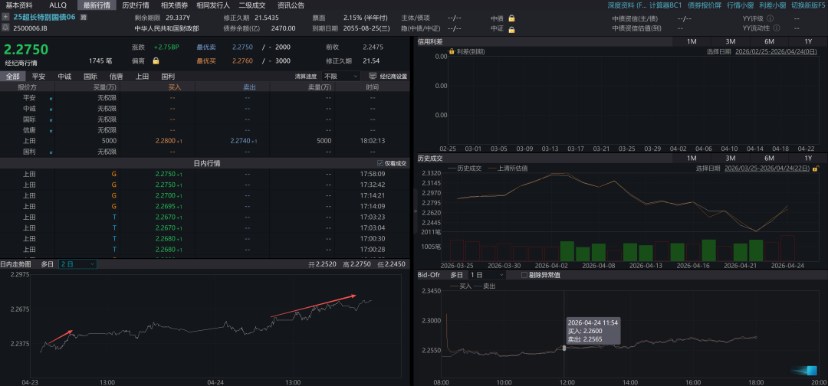This screenshot has width=828, height=386.
Task: Expand the 2日 dropdown in 日内走势图
Action: (x=77, y=263)
